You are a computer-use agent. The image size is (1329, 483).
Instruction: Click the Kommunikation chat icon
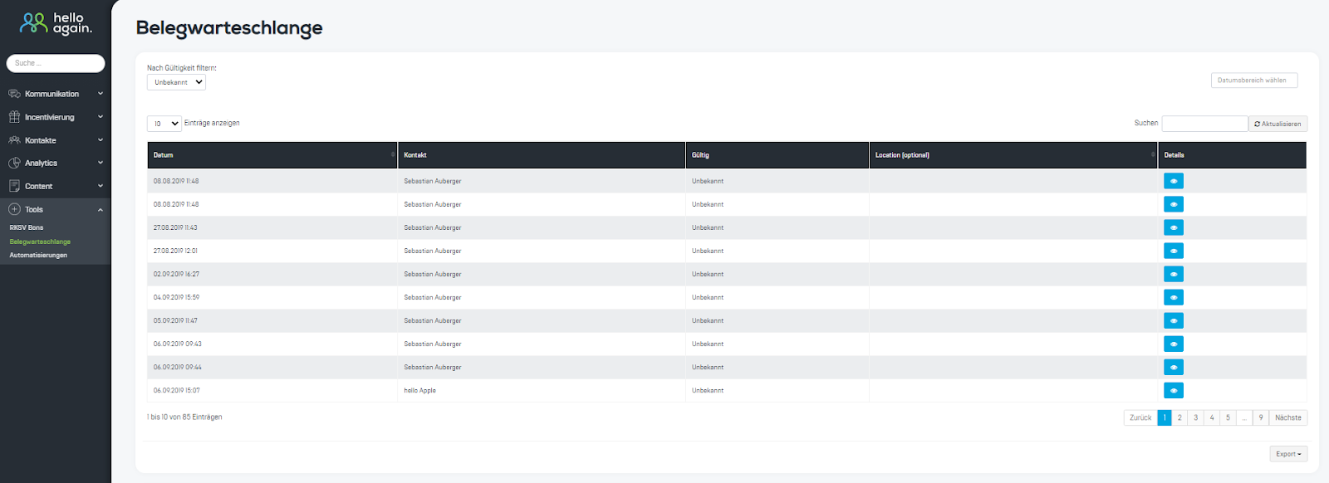(x=14, y=94)
